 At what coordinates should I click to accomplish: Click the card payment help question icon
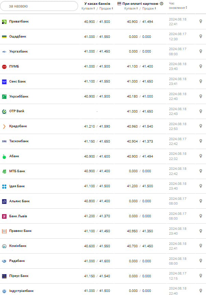pos(161,4)
